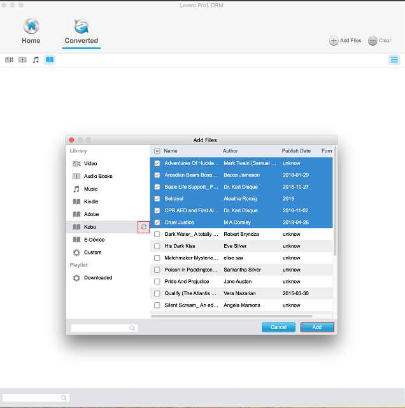Check Qualify (The Atlantis book
This screenshot has height=408, width=405.
[x=157, y=293]
